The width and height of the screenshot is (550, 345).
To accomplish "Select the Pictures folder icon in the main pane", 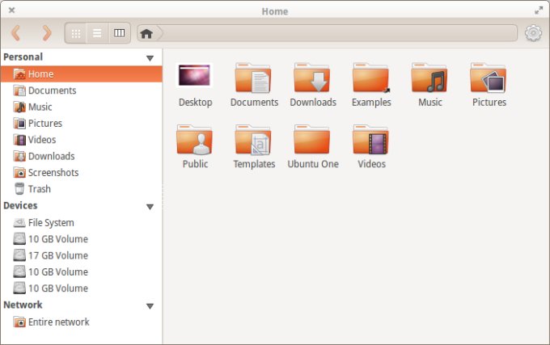I will (489, 78).
